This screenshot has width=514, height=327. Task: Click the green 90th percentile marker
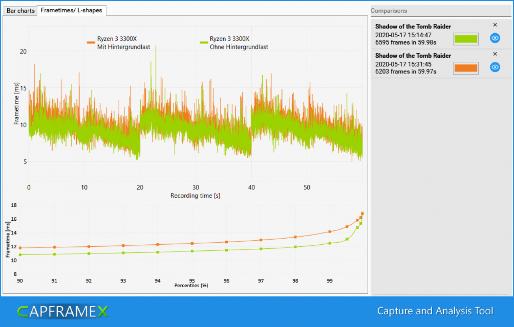click(20, 255)
